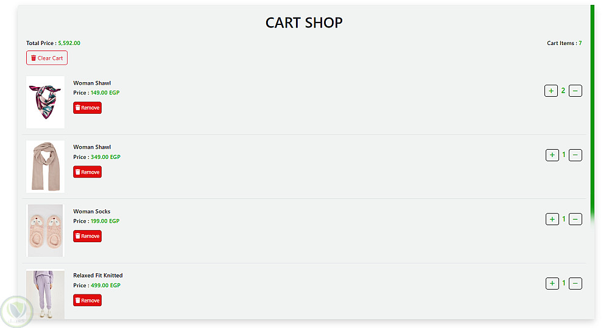Remove the 349.00 EGP Woman Shawl
The height and width of the screenshot is (328, 609).
tap(87, 172)
